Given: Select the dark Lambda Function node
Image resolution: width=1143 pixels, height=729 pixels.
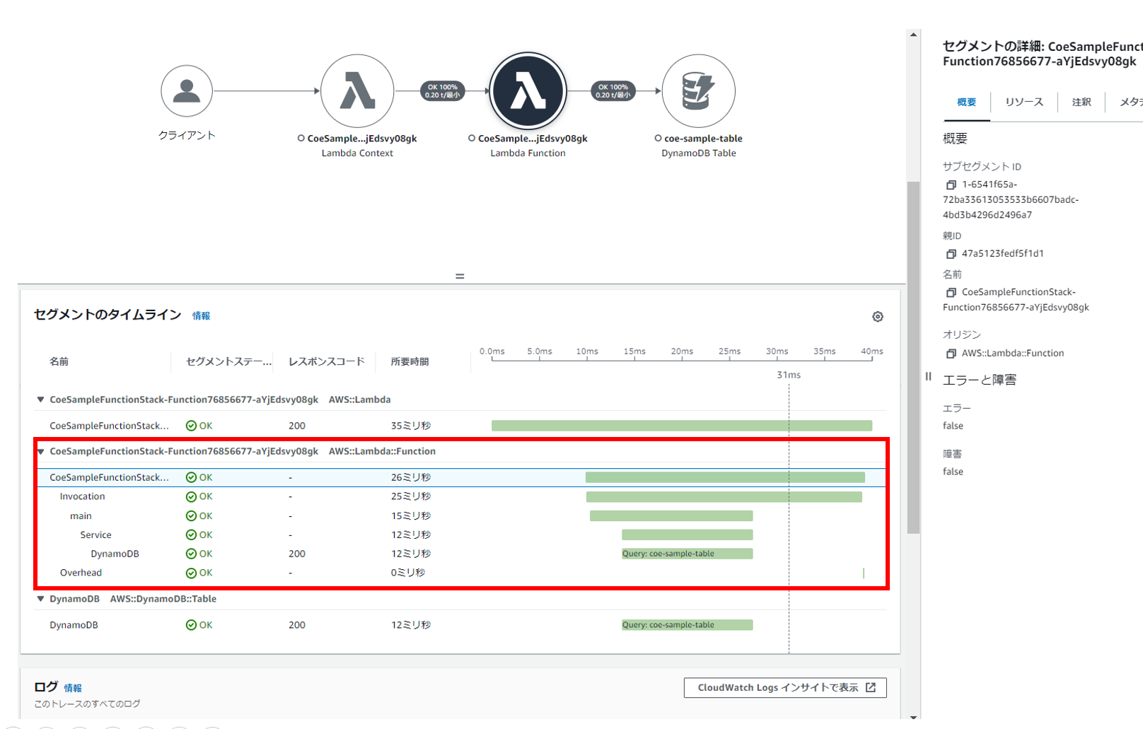Looking at the screenshot, I should tap(528, 91).
